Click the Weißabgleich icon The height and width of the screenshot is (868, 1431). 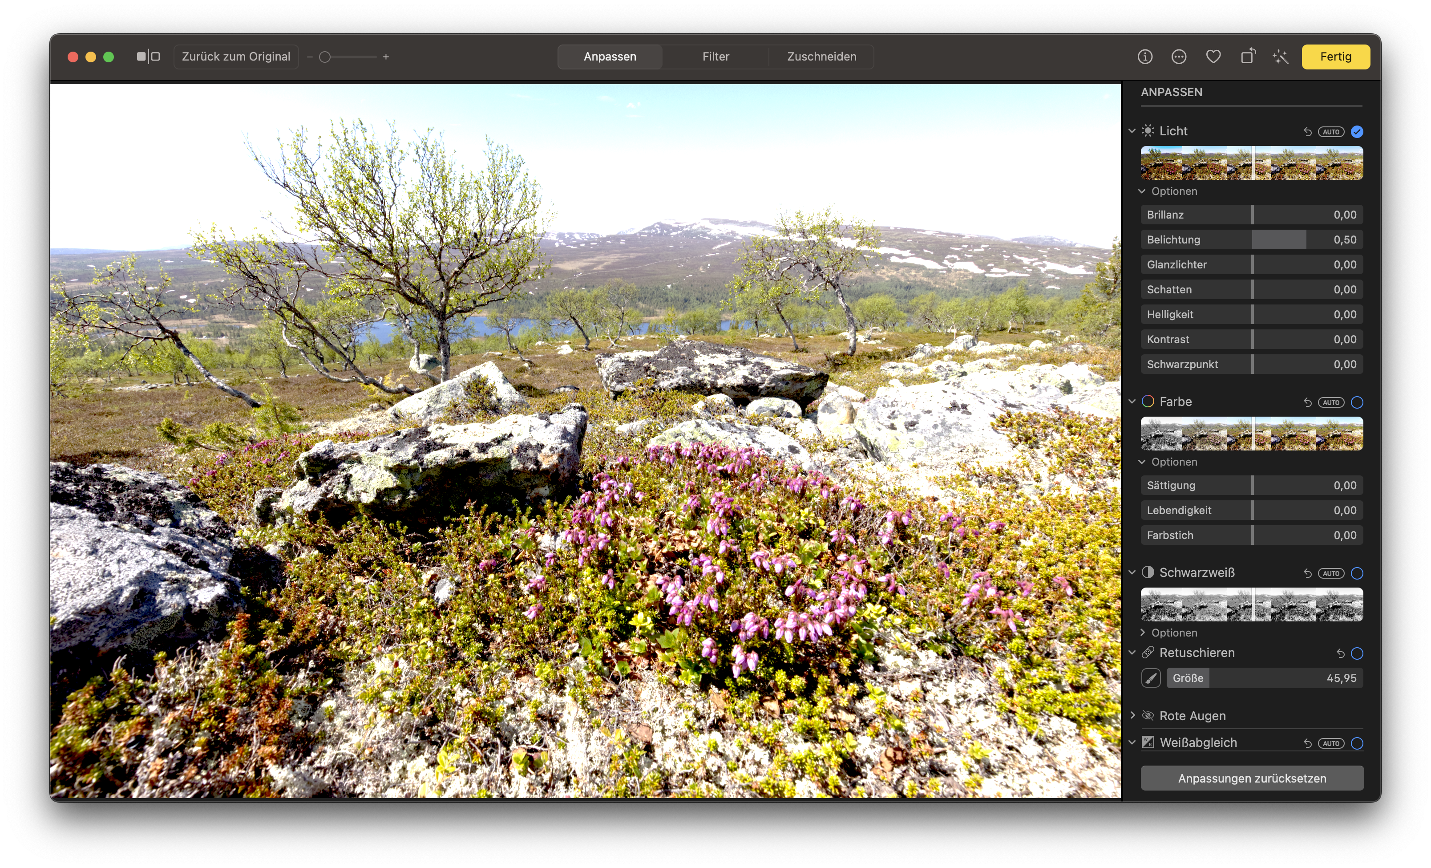pyautogui.click(x=1148, y=742)
